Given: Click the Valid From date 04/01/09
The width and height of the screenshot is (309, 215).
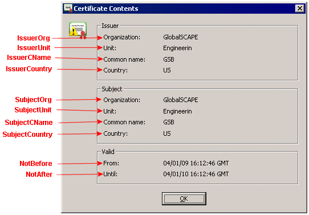Looking at the screenshot, I should [176, 163].
